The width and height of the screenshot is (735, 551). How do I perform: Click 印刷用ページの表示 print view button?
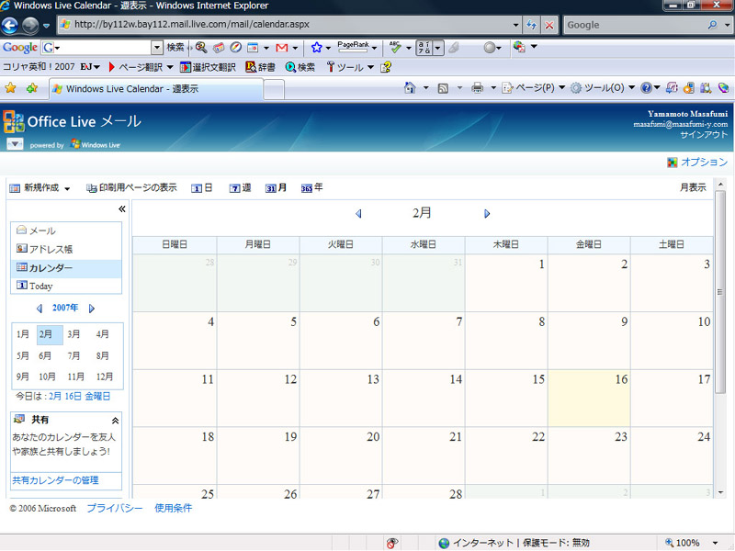(131, 188)
